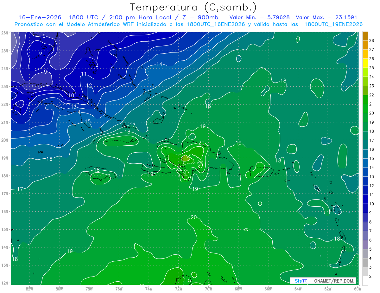Click the SisTT ONAMET/REP.DOM. logo box
The height and width of the screenshot is (293, 380).
323,281
